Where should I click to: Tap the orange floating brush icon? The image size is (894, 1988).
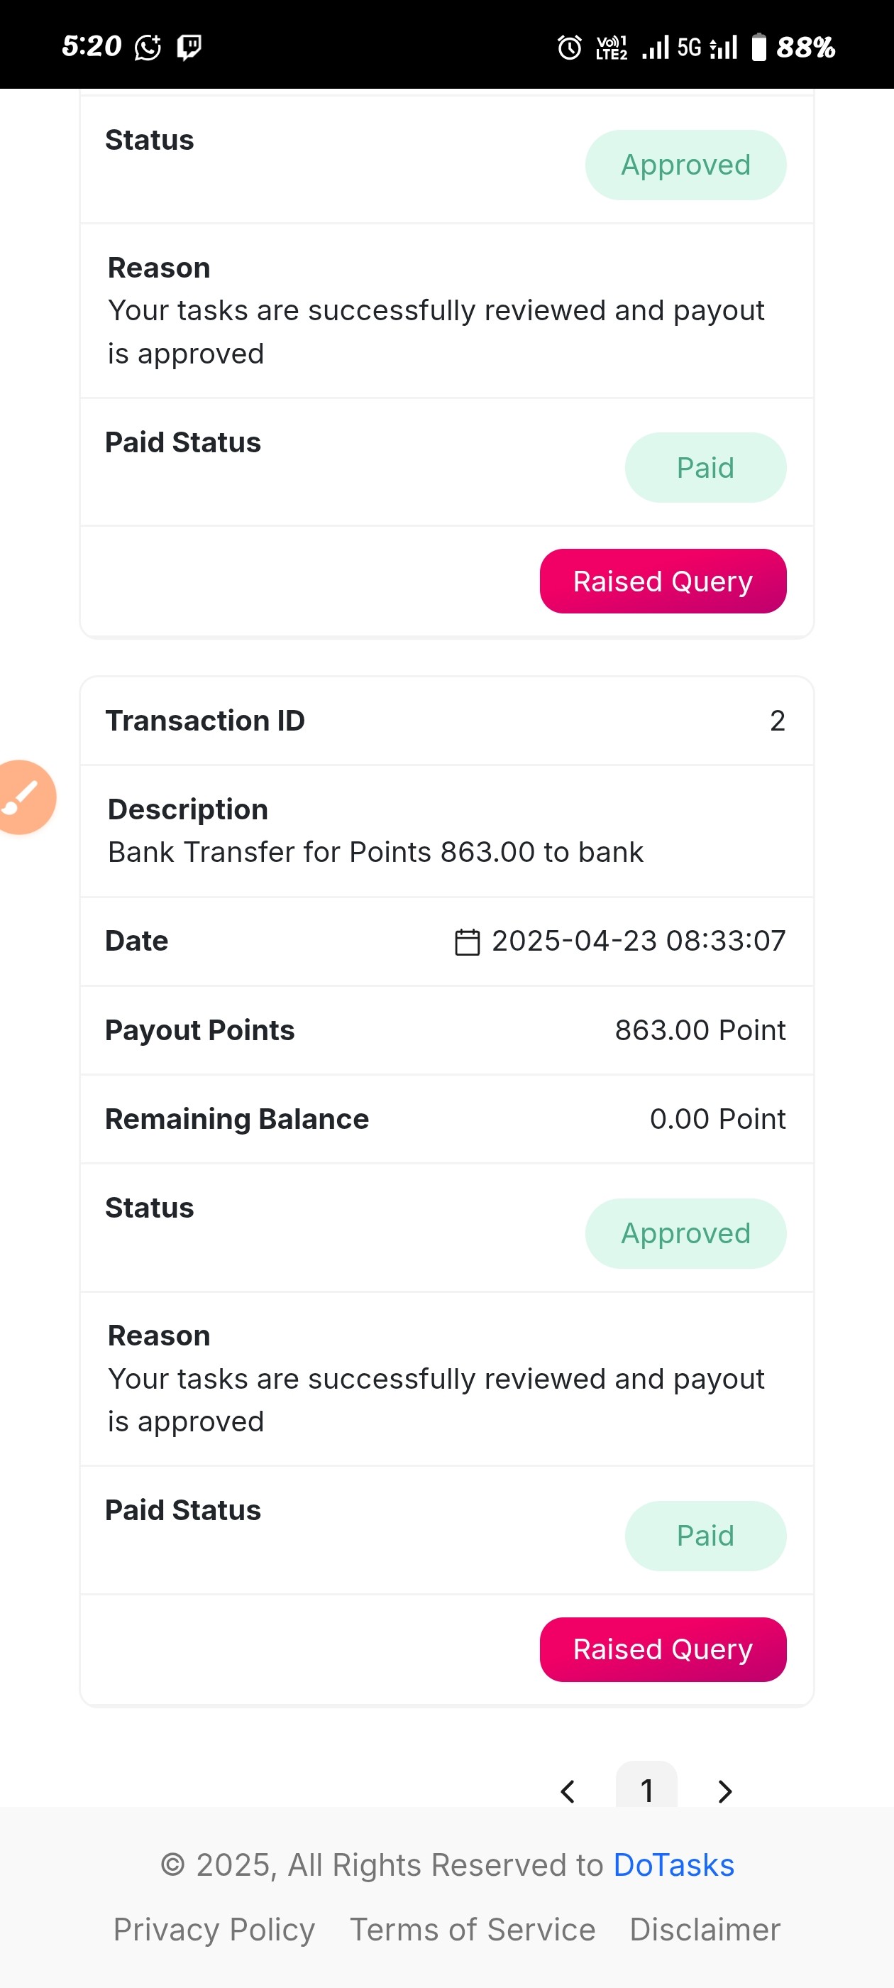point(26,797)
